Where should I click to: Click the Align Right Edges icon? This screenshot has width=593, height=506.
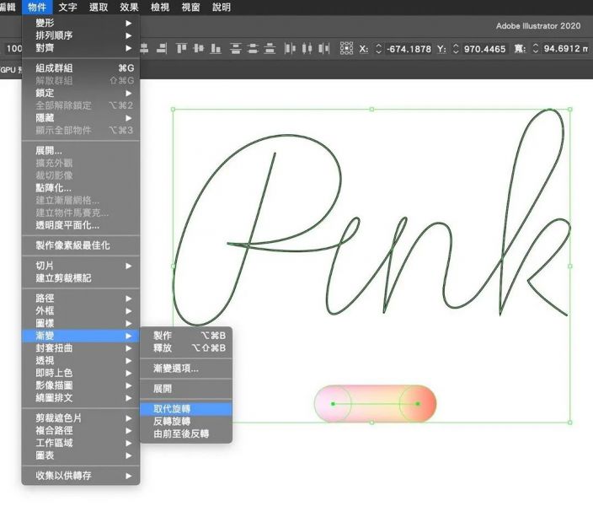point(162,49)
